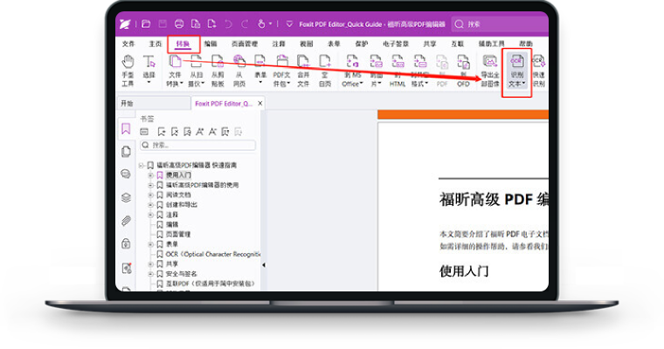The width and height of the screenshot is (664, 349).
Task: Open the Attachments paperclip panel
Action: click(126, 220)
